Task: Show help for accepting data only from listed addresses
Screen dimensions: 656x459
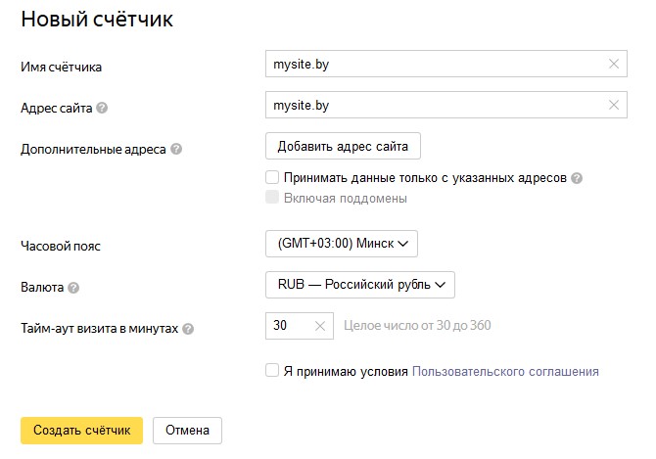Action: coord(578,178)
